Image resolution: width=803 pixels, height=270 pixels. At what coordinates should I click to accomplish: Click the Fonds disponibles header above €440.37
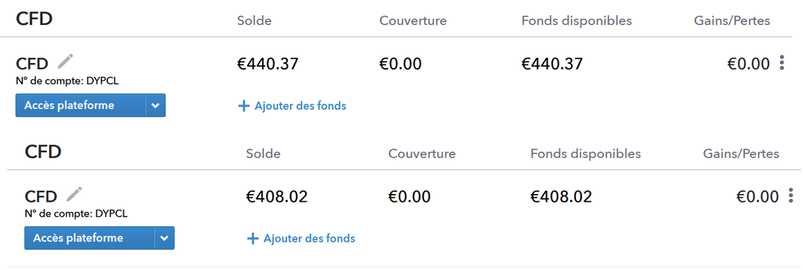(x=577, y=21)
